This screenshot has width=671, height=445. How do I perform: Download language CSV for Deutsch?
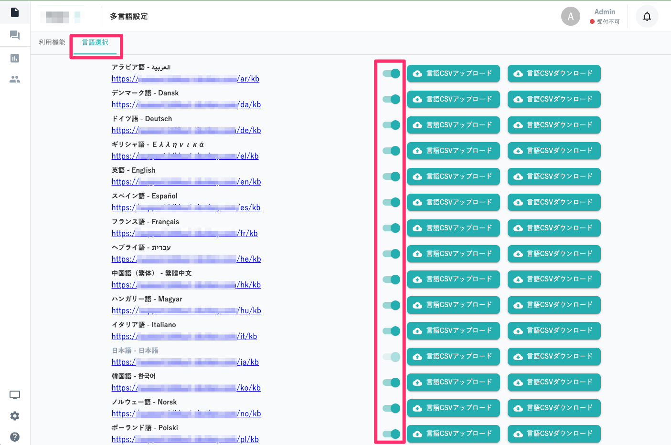pos(554,125)
